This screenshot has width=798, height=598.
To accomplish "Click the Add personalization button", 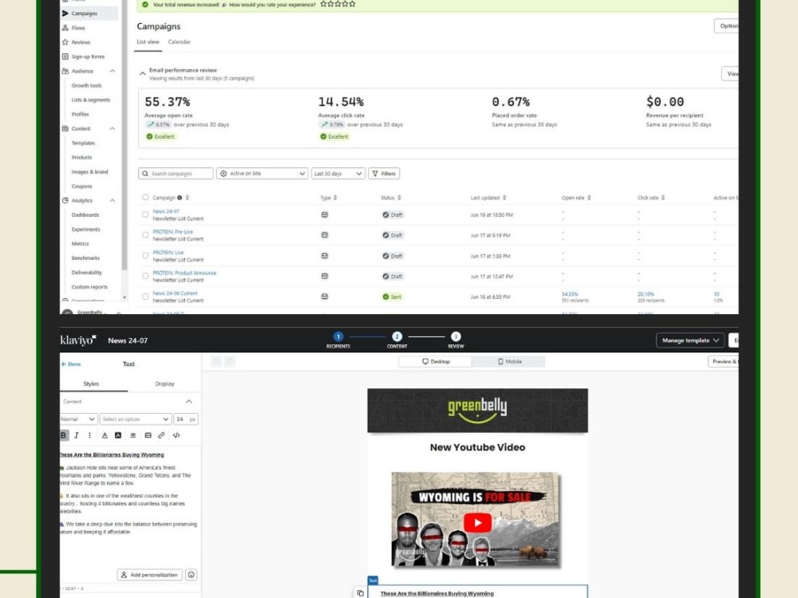I will pos(149,575).
